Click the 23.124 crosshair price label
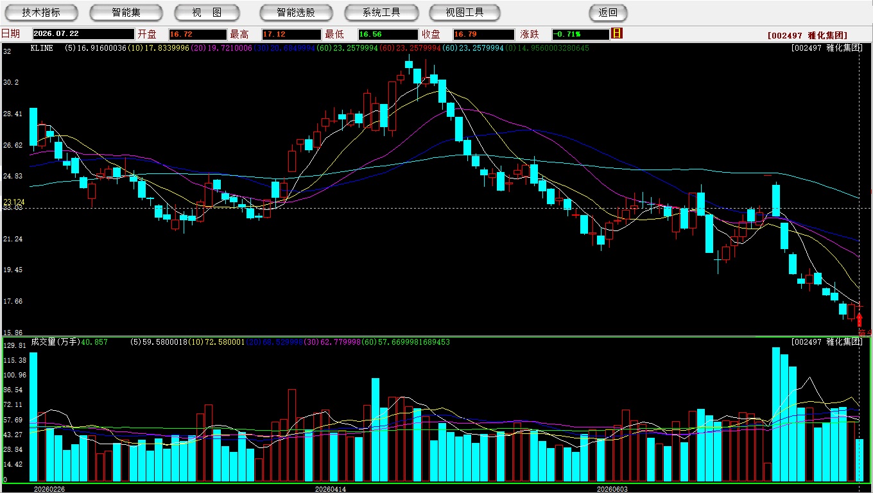873x493 pixels. (x=13, y=202)
